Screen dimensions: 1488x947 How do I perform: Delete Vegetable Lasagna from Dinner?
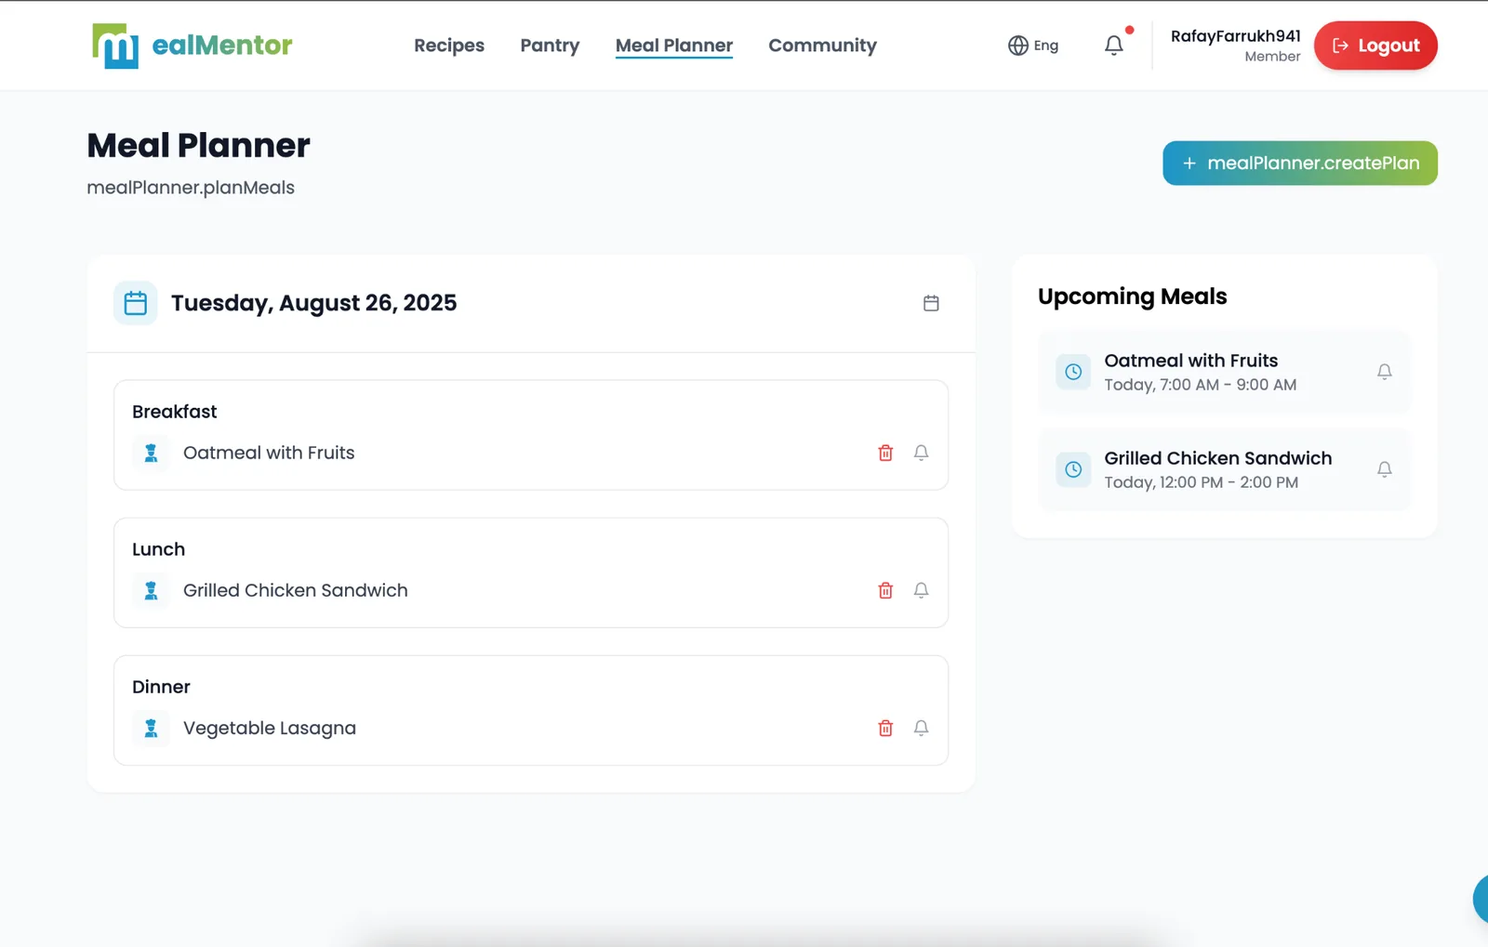pos(885,728)
